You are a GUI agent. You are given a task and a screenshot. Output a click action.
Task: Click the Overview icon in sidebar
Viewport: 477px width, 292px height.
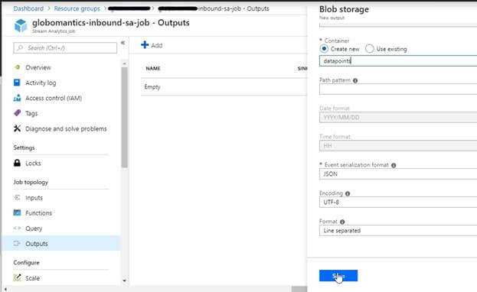coord(18,67)
